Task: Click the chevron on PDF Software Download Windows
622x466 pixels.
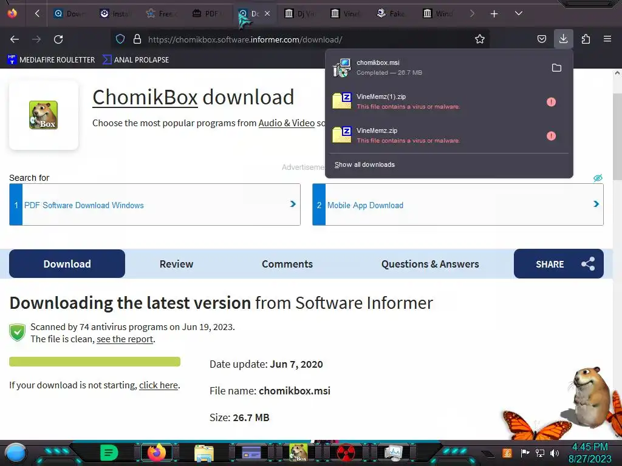Action: pos(293,204)
